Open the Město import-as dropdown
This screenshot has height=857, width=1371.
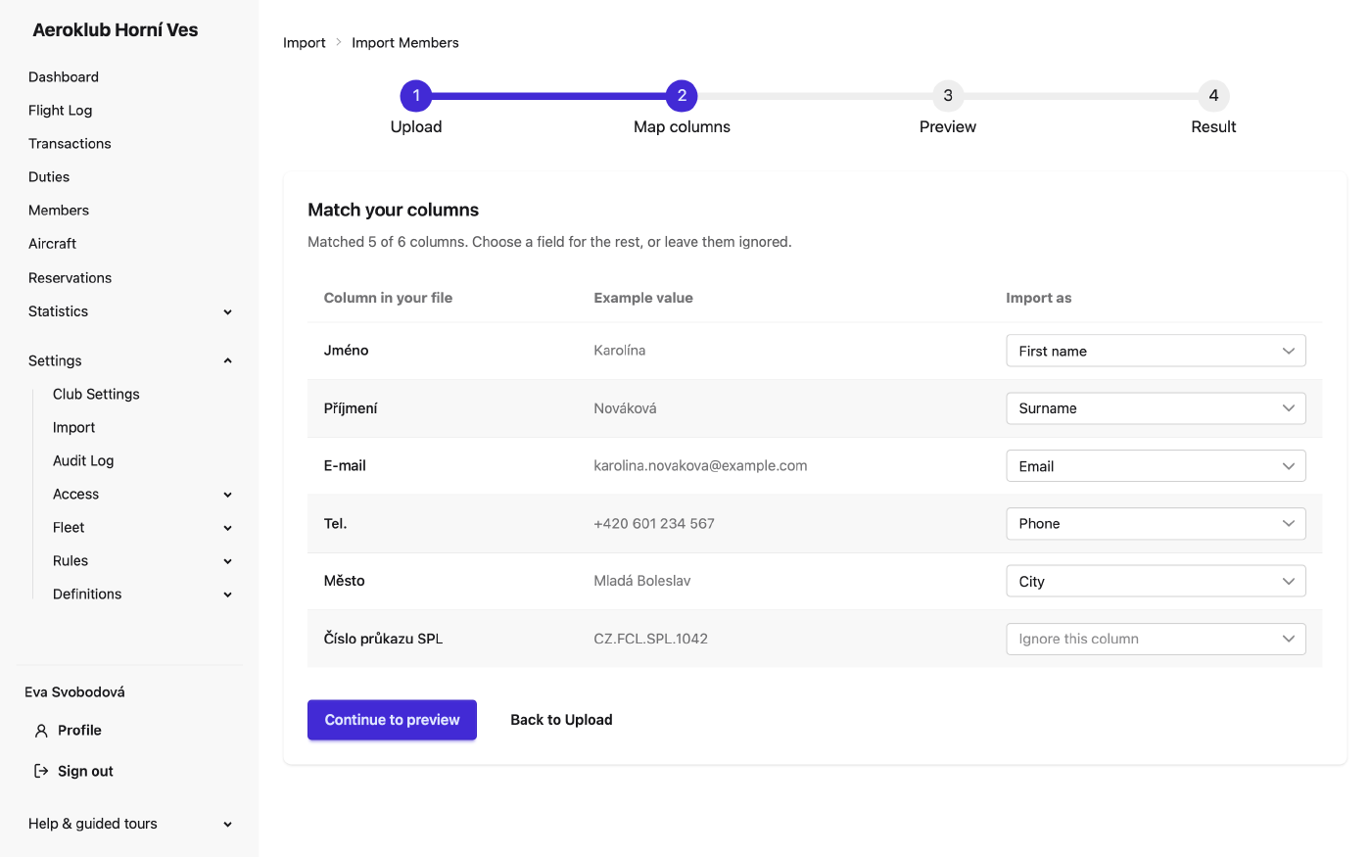point(1156,581)
